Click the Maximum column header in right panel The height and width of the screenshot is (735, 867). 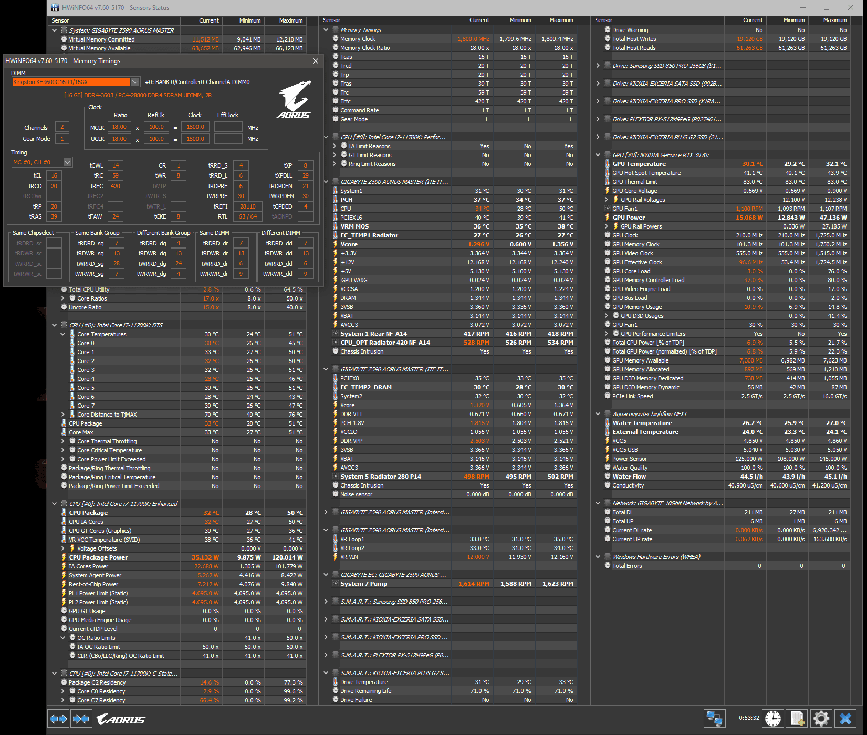(x=829, y=20)
